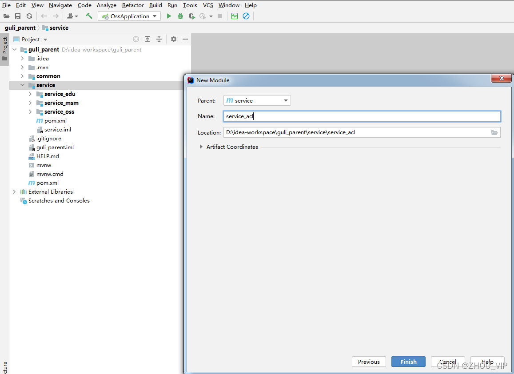Click the Run with Coverage icon
This screenshot has height=374, width=514.
coord(192,16)
